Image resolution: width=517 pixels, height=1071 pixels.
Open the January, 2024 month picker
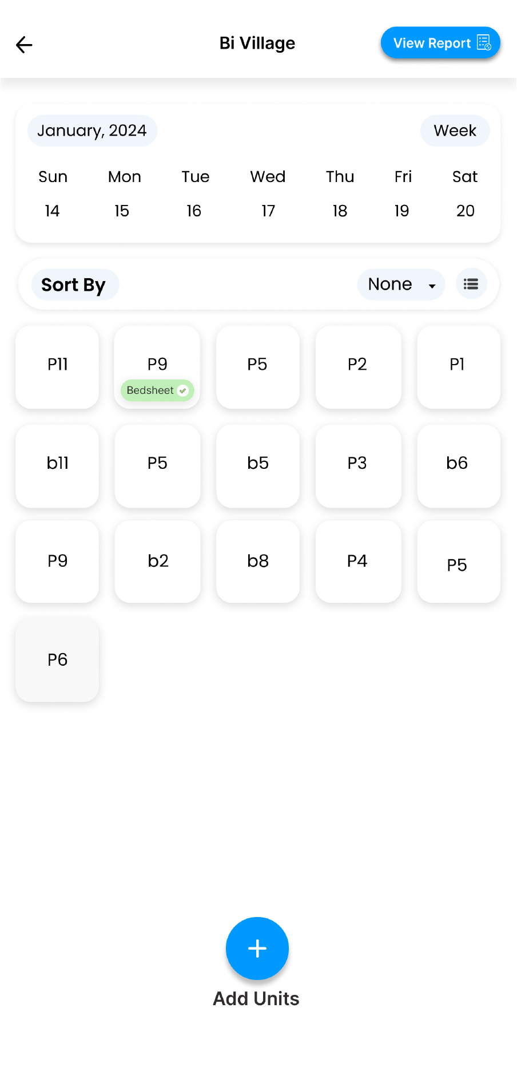click(x=92, y=131)
